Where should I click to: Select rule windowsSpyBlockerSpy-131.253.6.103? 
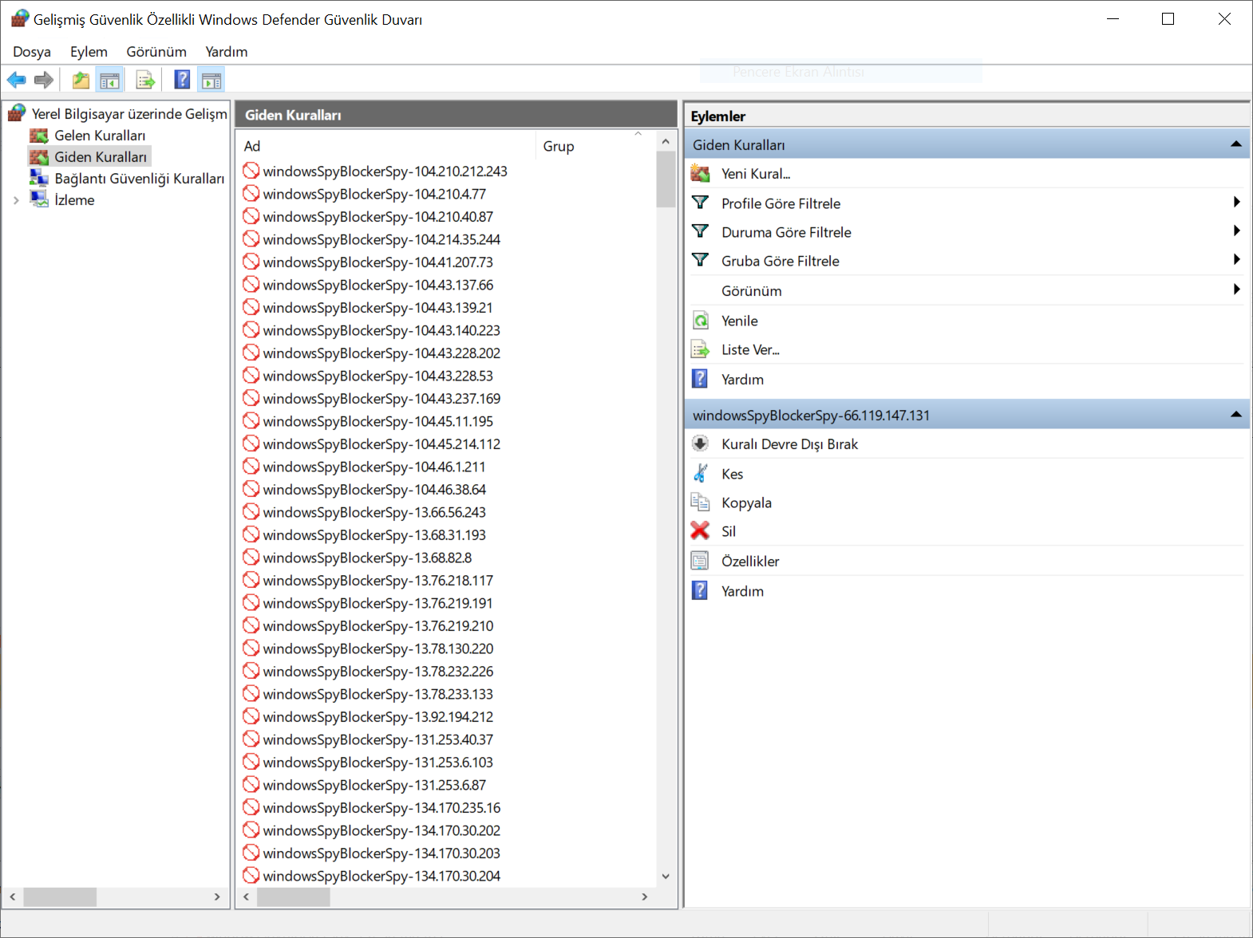click(x=377, y=763)
